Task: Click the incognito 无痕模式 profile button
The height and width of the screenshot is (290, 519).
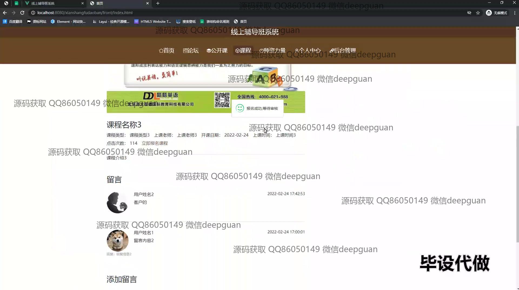Action: point(497,13)
